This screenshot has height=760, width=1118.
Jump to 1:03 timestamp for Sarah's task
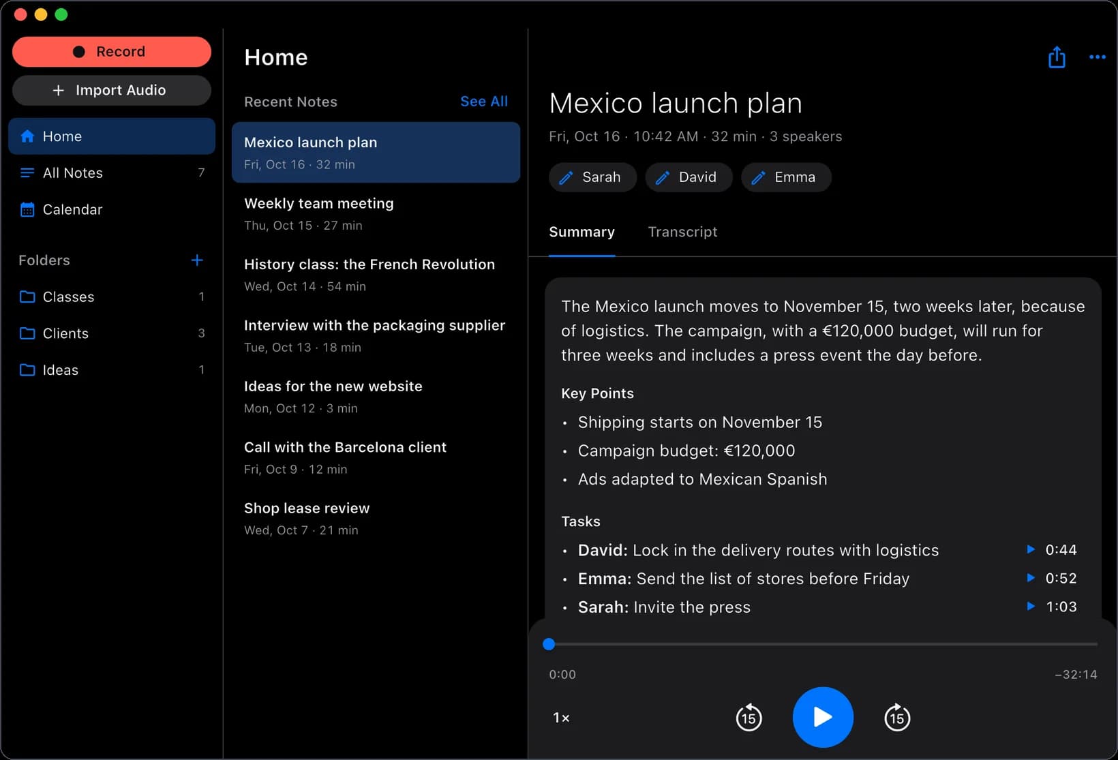1052,607
